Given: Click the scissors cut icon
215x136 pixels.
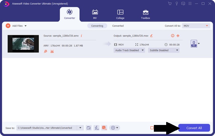Looking at the screenshot, I should [52, 51].
